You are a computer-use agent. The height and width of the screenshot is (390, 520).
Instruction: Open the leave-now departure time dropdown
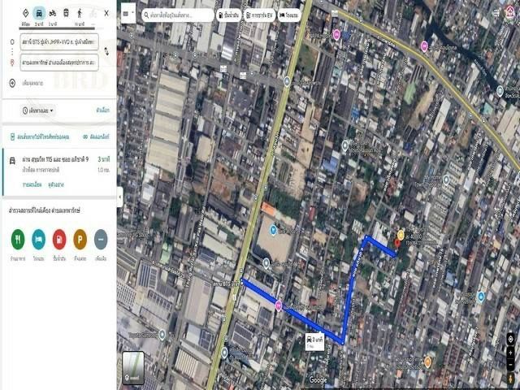tap(38, 110)
